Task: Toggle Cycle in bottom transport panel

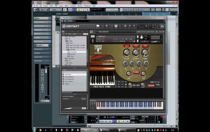Action: 114,121
